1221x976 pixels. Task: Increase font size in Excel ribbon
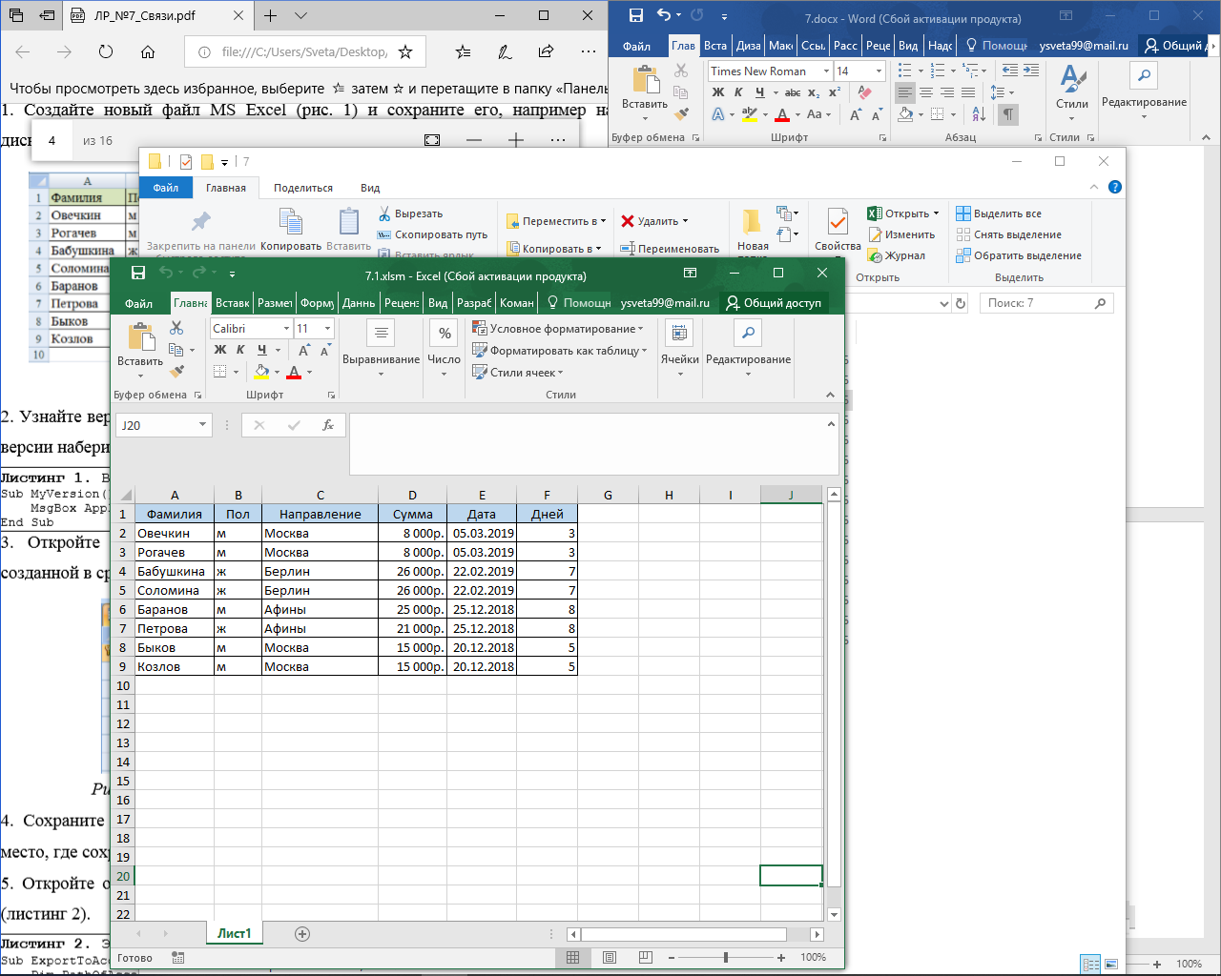click(304, 350)
